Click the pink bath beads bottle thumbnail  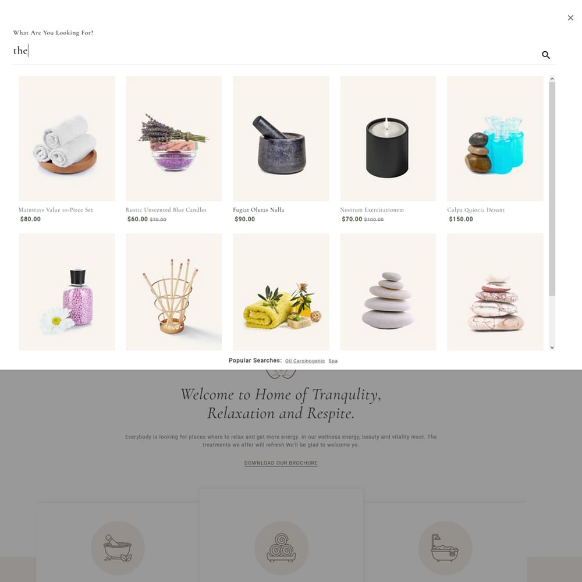[x=67, y=292]
